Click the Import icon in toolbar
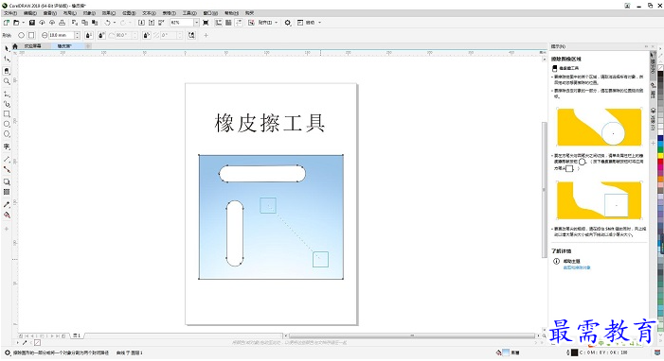 pos(141,23)
